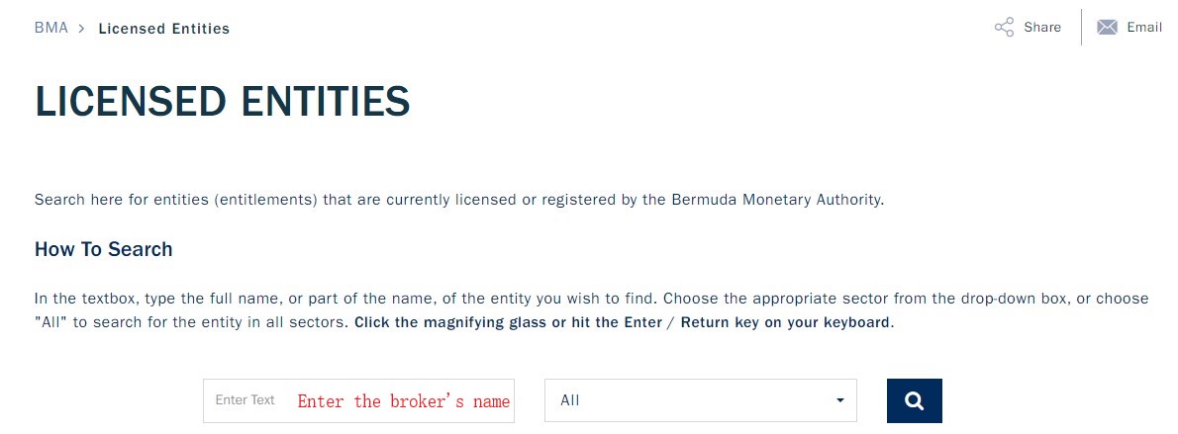Click the "How To Search" subheading
The height and width of the screenshot is (434, 1178).
[104, 249]
